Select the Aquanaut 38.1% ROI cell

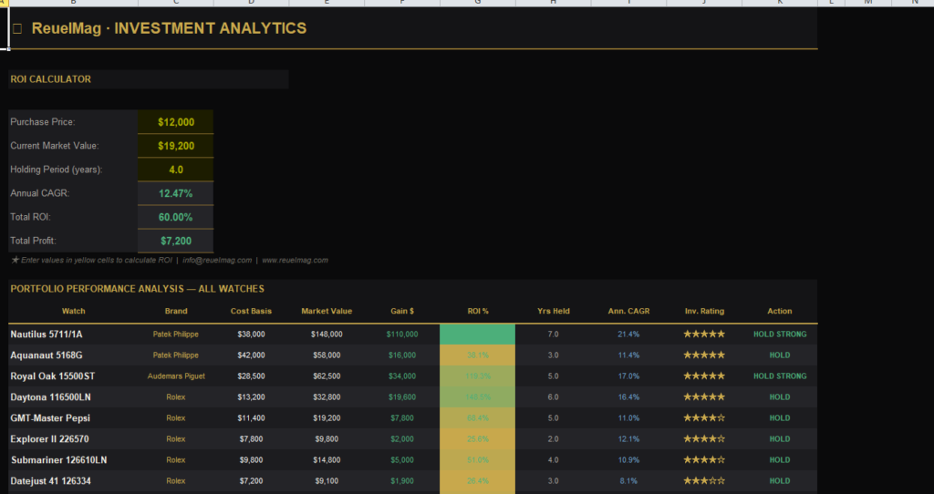[x=478, y=355]
